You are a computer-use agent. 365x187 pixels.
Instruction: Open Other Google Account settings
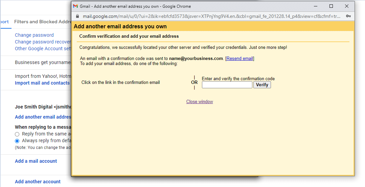(43, 49)
